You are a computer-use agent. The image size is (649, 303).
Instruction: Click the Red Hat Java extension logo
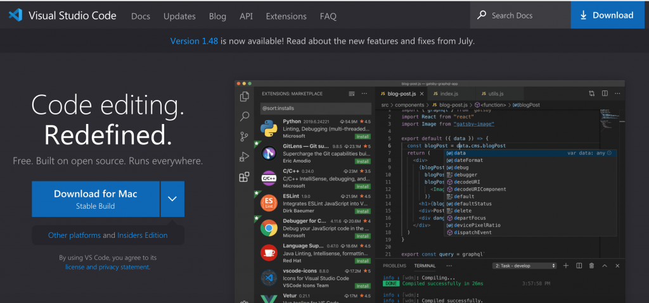tap(269, 252)
